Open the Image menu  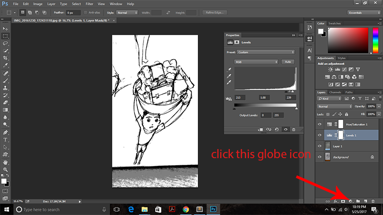click(38, 4)
